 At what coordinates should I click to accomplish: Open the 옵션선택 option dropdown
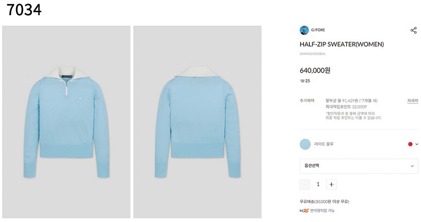click(359, 166)
